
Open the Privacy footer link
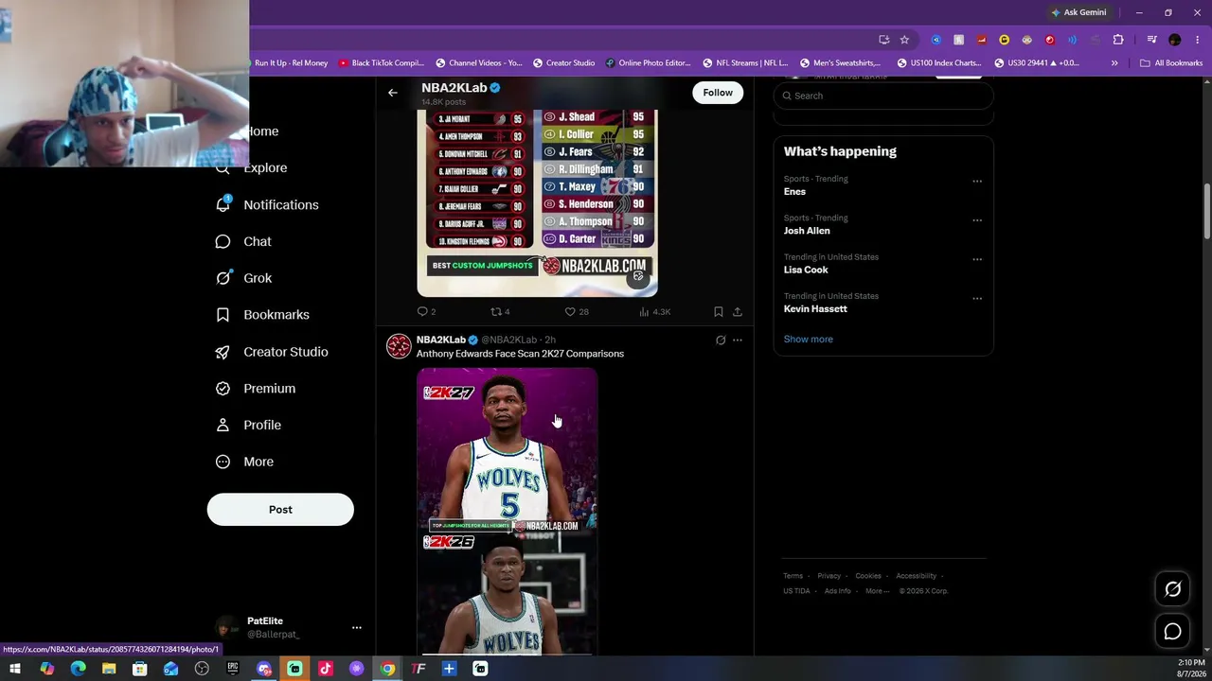click(x=829, y=576)
